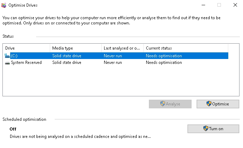Select the System Reserved drive name
Screen dimensions: 243x148
click(x=26, y=63)
